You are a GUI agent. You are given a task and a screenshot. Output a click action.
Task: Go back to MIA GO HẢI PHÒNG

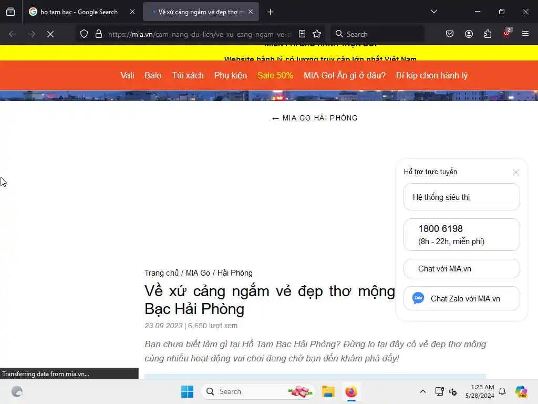[x=315, y=118]
